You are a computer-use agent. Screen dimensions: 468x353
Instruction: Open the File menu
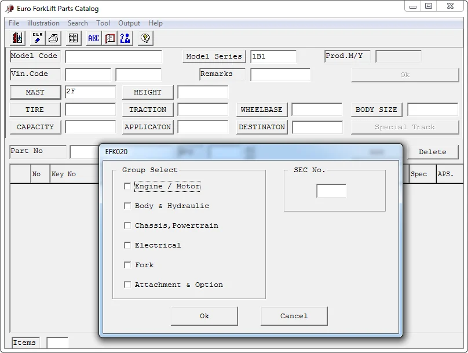(14, 23)
